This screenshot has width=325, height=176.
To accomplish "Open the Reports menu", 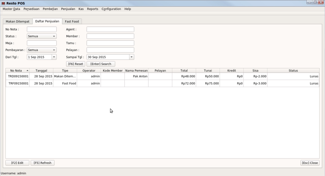I will coord(92,9).
